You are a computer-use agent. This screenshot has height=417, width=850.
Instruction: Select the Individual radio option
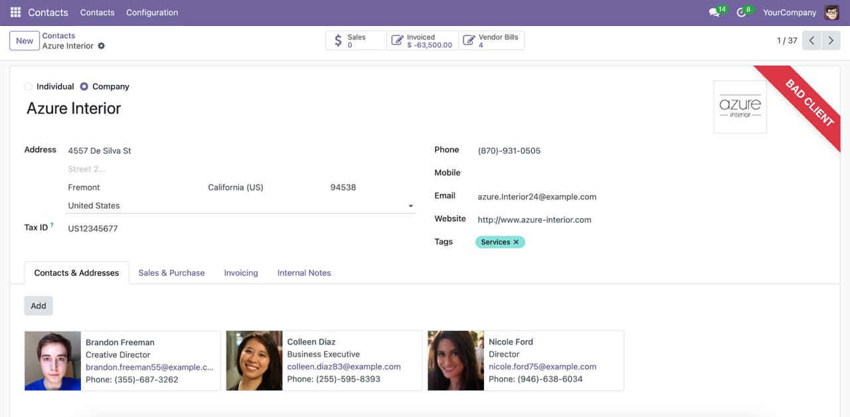tap(28, 86)
